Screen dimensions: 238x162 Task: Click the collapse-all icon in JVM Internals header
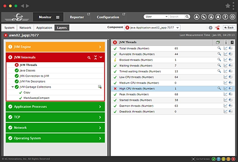[x=96, y=57]
